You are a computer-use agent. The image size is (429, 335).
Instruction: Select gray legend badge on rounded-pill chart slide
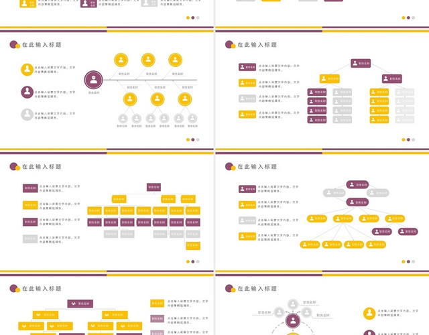pyautogui.click(x=247, y=220)
